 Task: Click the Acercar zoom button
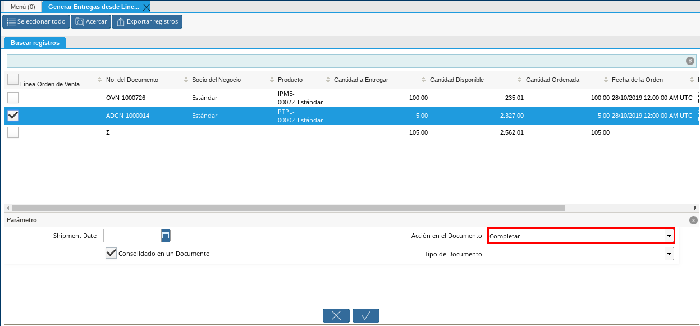tap(91, 22)
